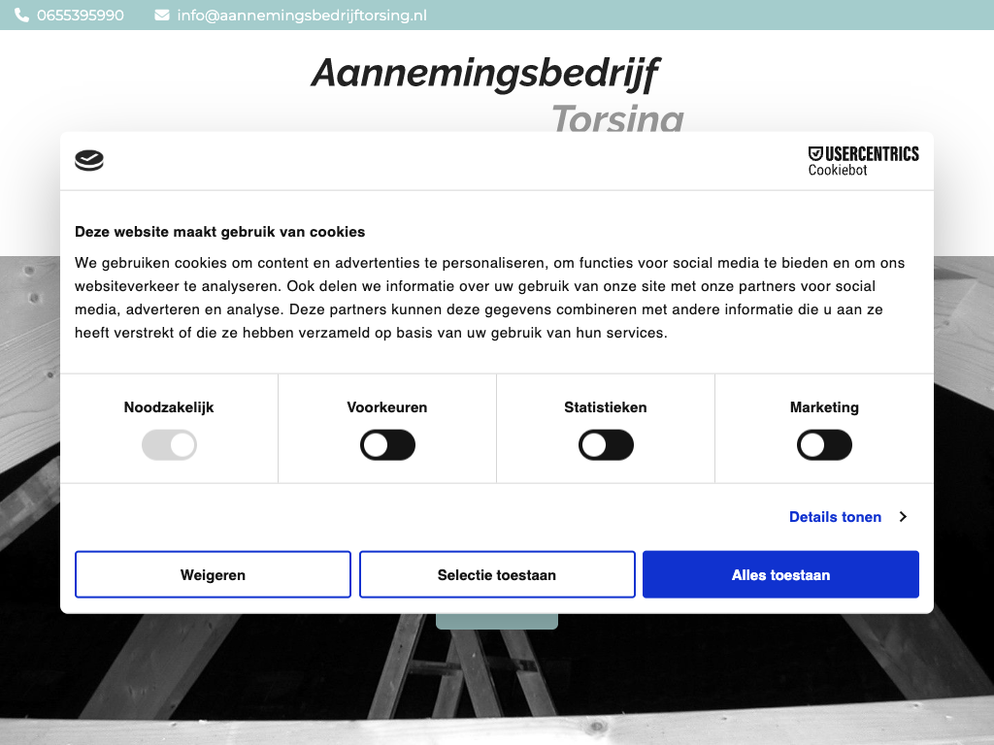994x745 pixels.
Task: Click the envelope icon in top bar
Action: point(162,16)
